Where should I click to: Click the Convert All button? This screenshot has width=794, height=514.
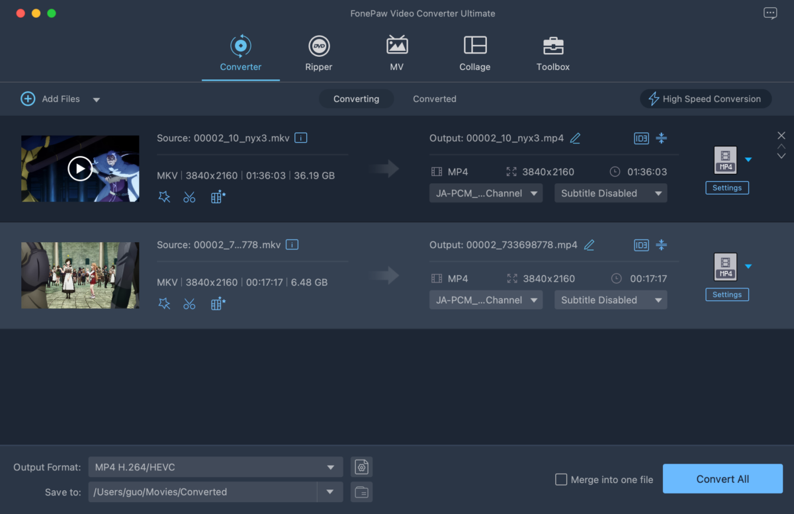(x=723, y=479)
